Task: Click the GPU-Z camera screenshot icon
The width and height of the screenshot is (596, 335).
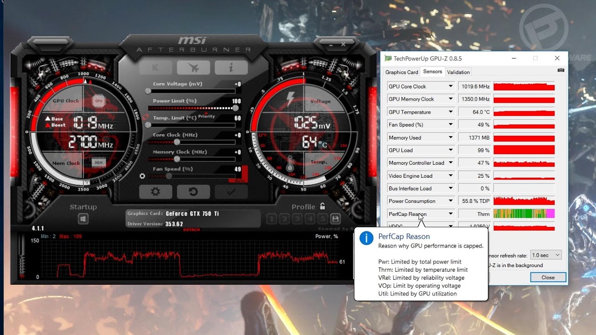Action: [x=561, y=70]
